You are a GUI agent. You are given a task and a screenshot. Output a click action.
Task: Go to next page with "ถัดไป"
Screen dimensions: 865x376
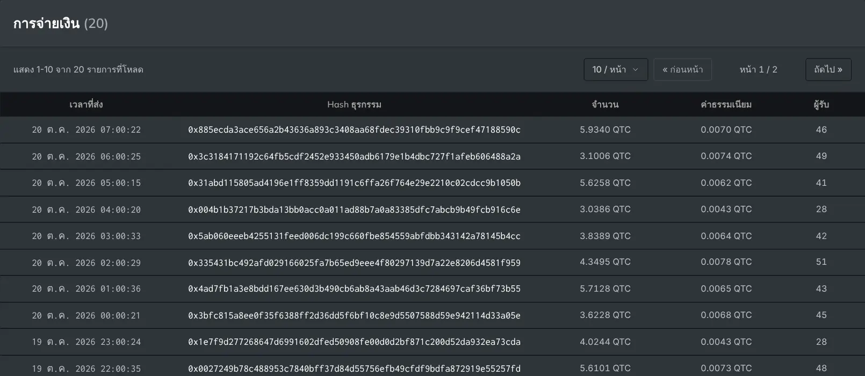[828, 70]
